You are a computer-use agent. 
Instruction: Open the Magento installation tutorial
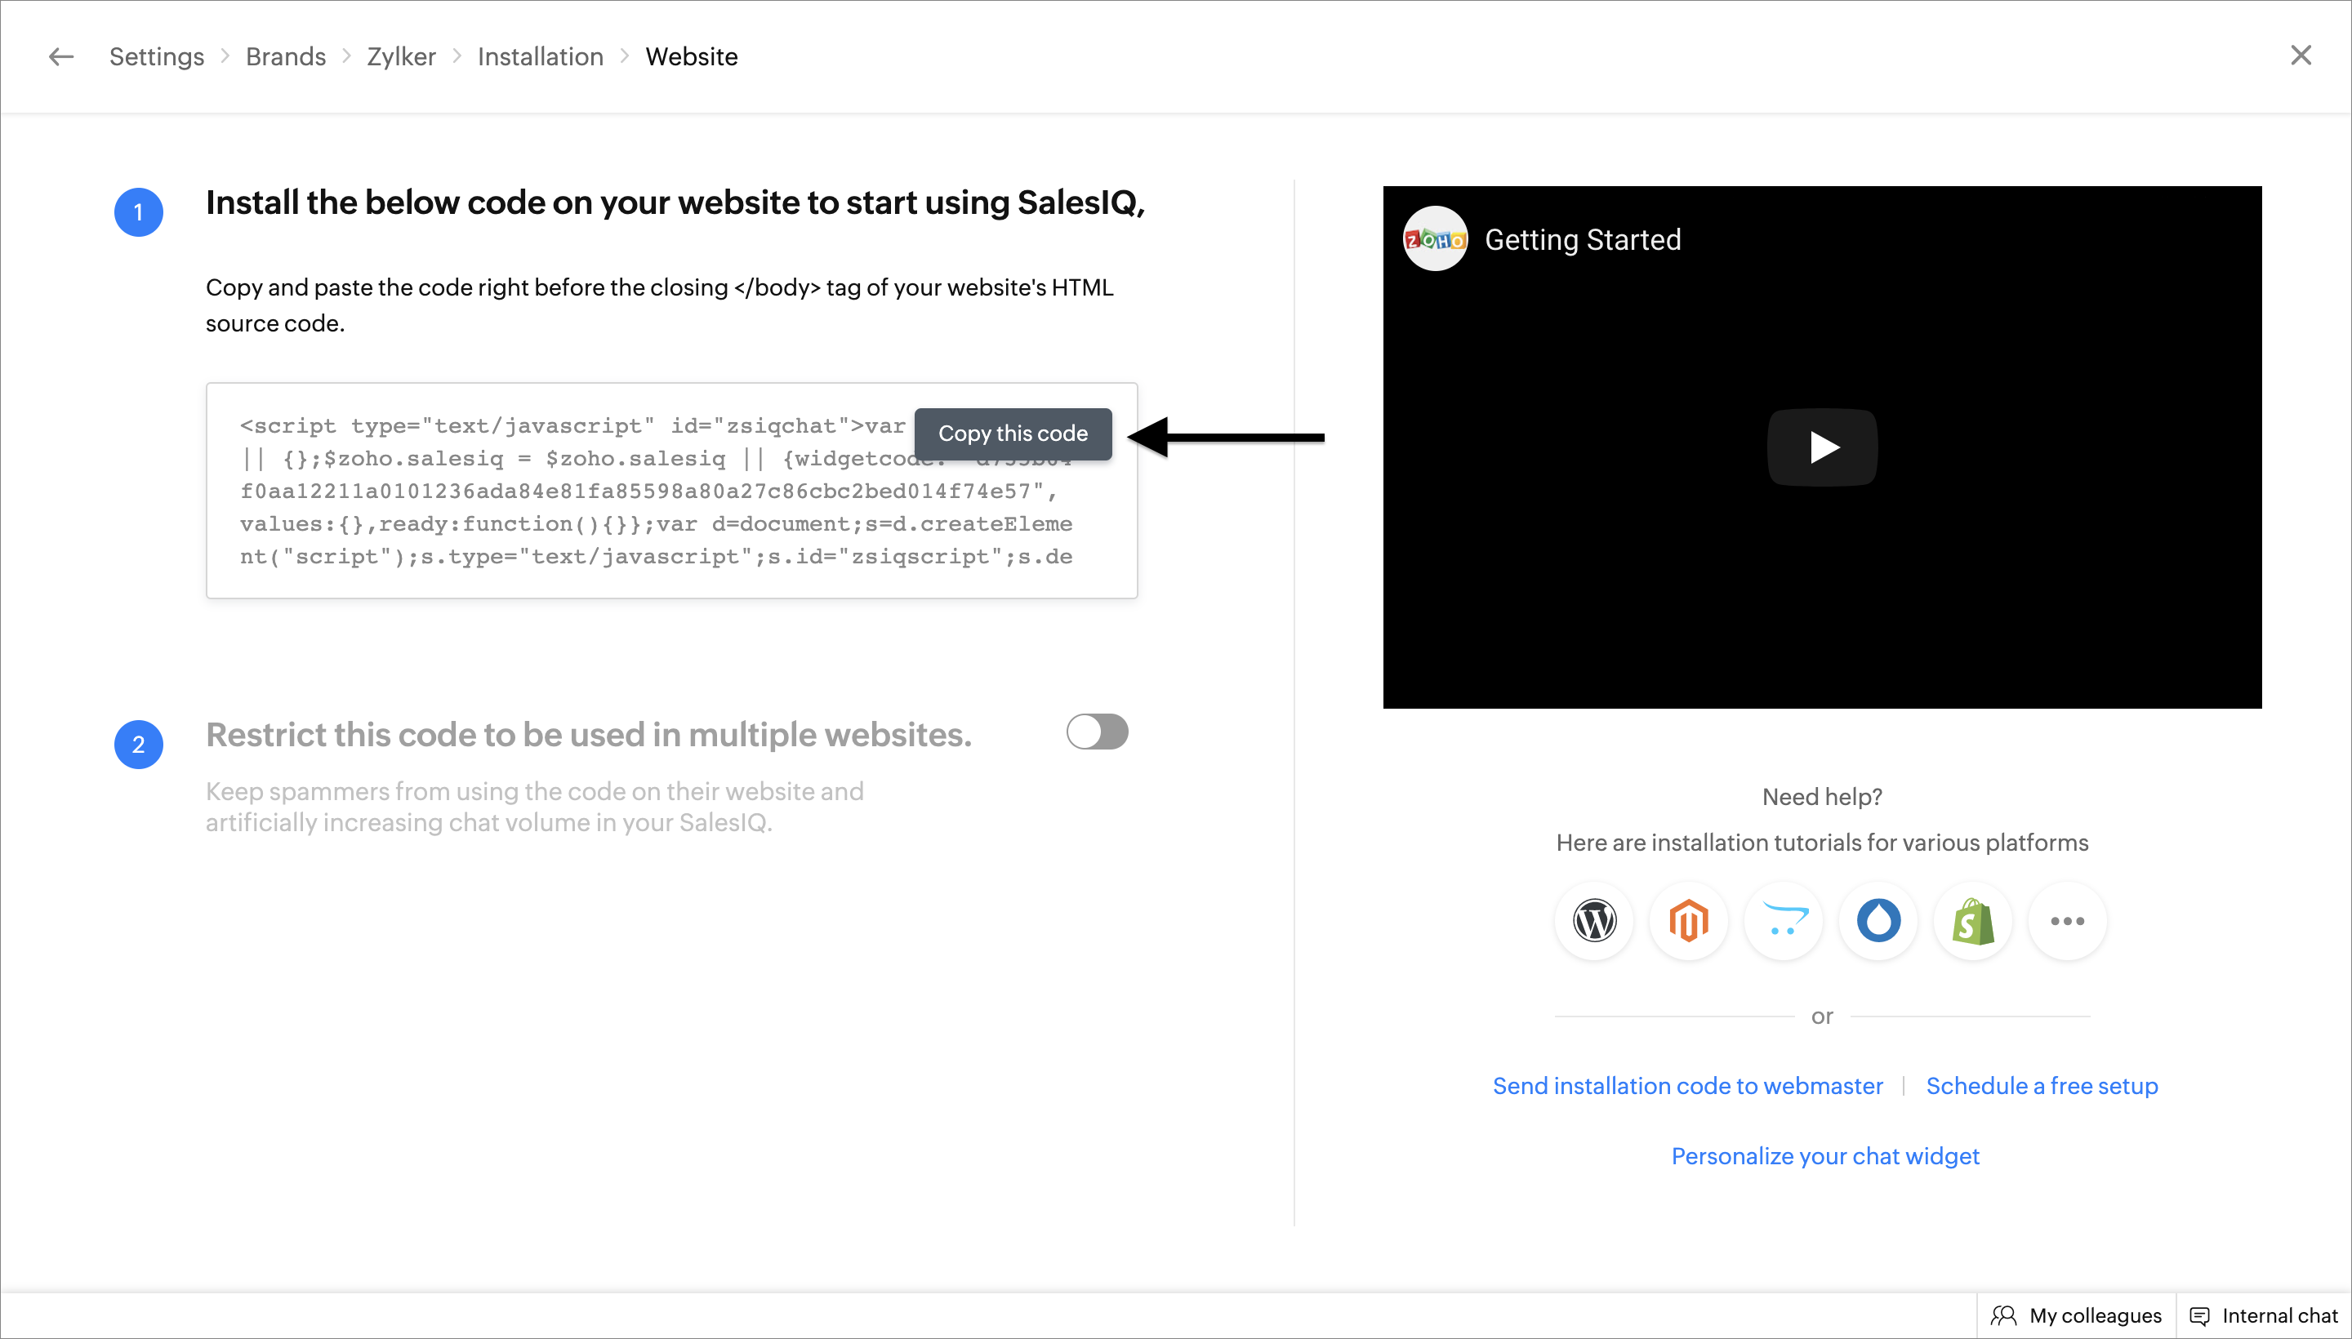[1689, 921]
